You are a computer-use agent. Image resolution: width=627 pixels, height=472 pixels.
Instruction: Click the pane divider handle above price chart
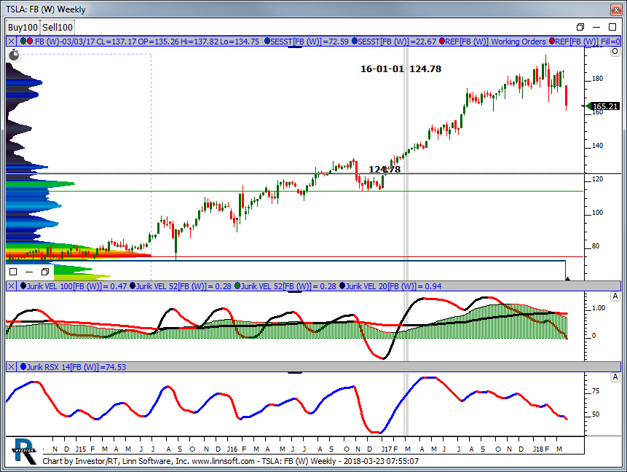(295, 47)
